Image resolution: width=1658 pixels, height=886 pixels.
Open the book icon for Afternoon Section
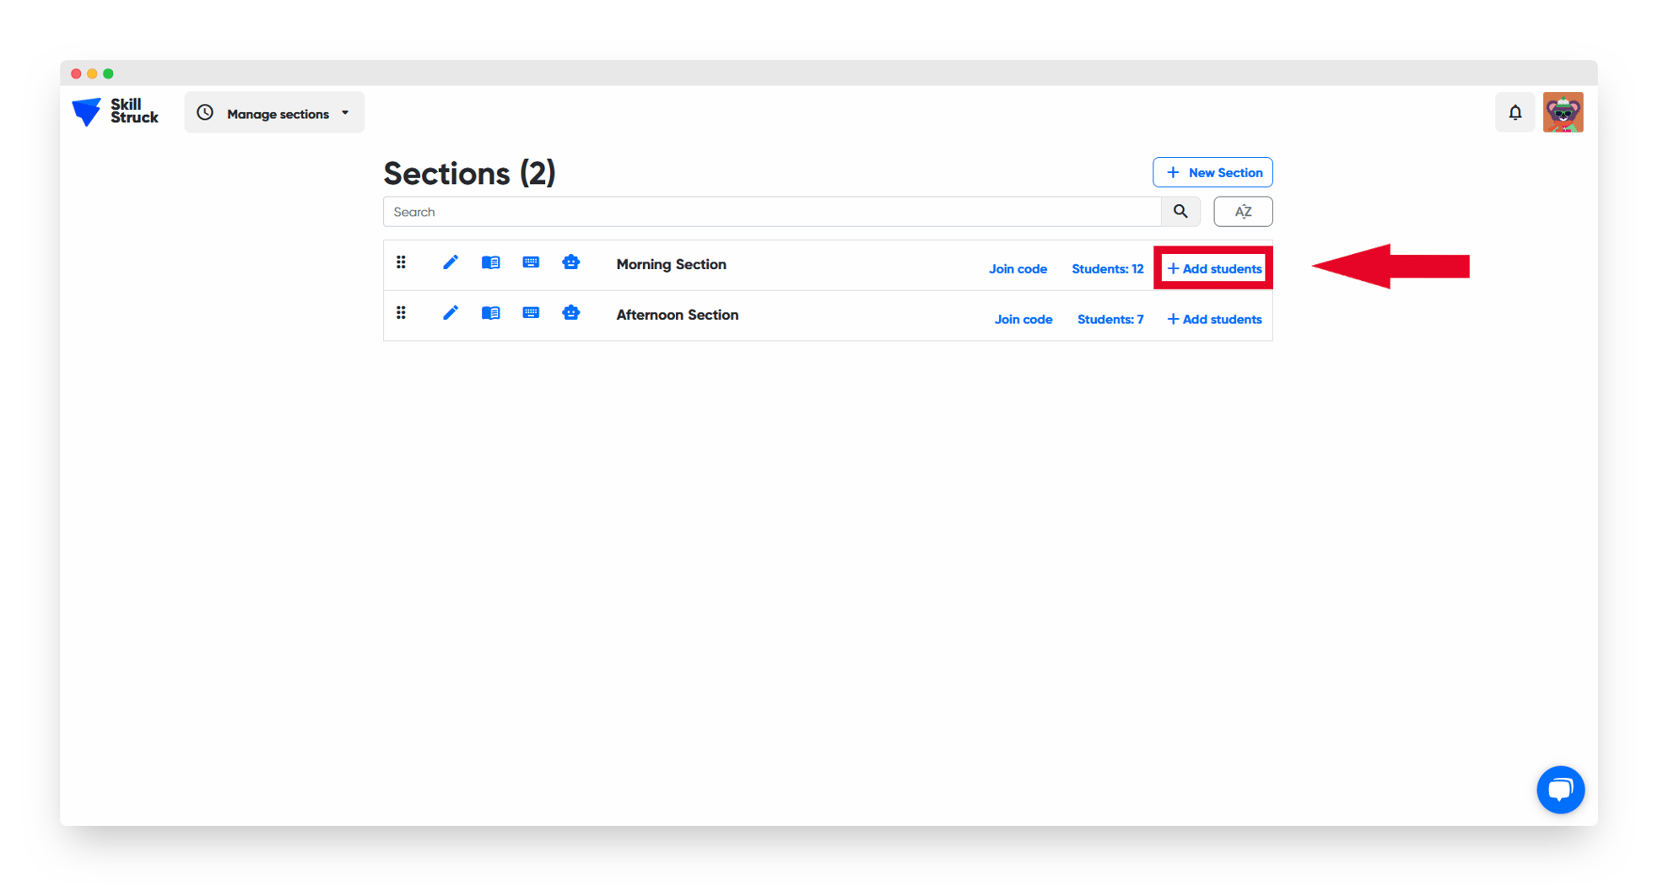[x=490, y=313]
